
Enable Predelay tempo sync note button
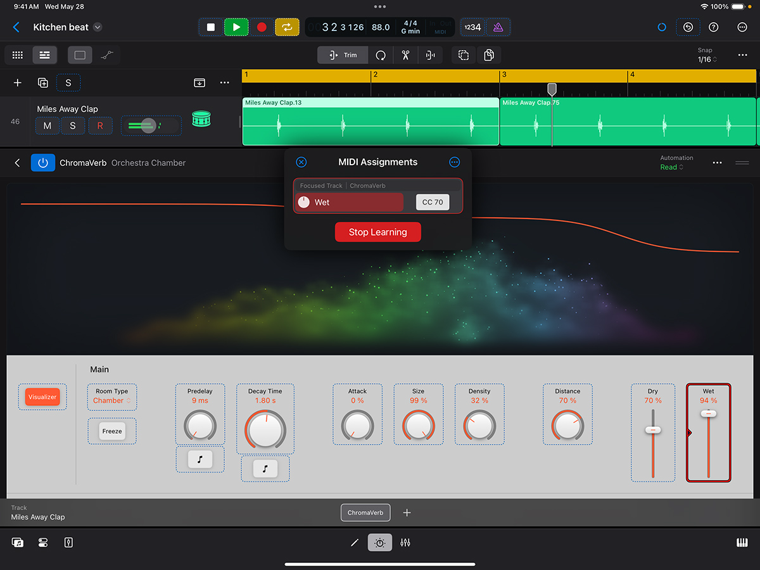(x=200, y=460)
